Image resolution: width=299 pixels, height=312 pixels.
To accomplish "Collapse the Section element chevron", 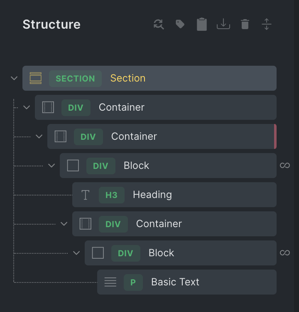I will tap(14, 78).
